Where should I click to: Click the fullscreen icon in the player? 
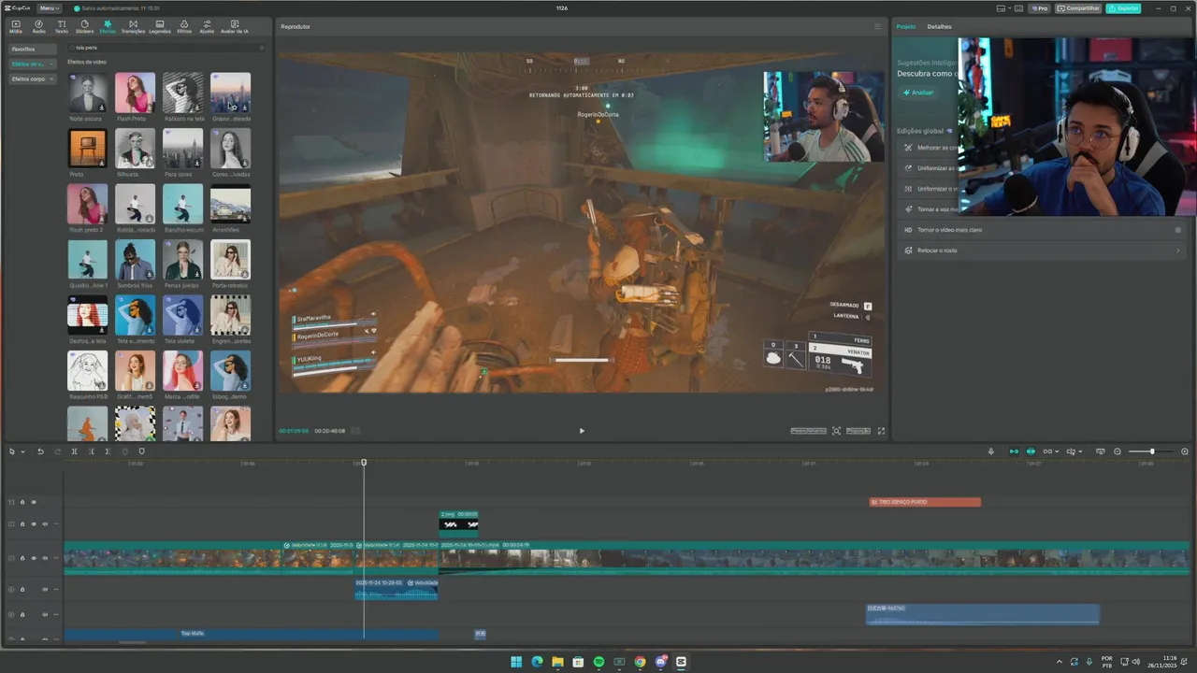881,431
